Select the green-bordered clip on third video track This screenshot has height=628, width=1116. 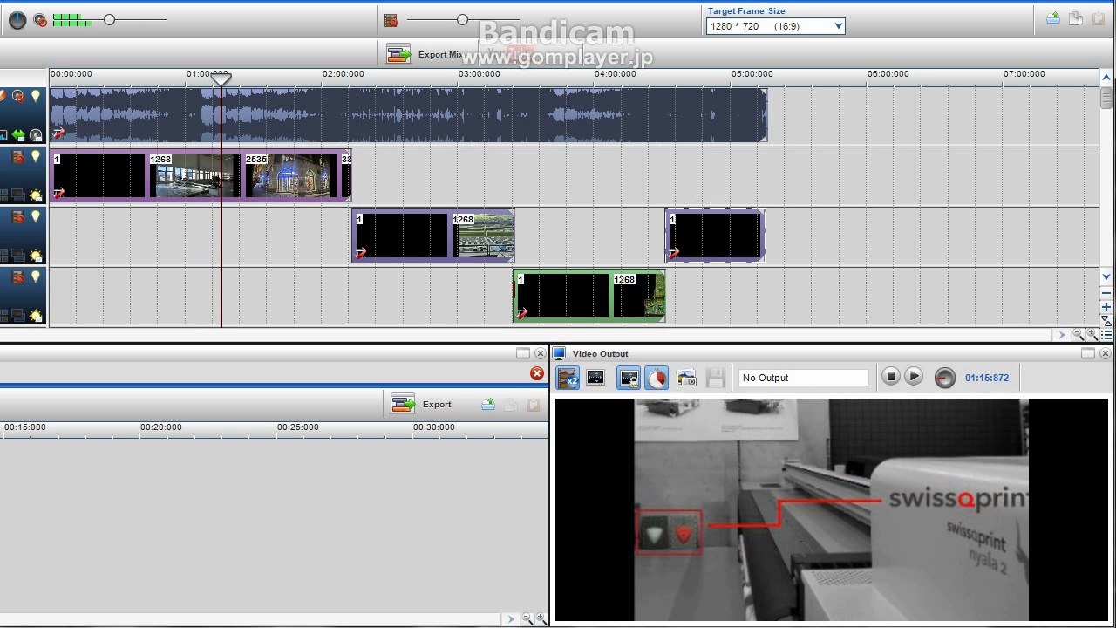click(x=589, y=297)
